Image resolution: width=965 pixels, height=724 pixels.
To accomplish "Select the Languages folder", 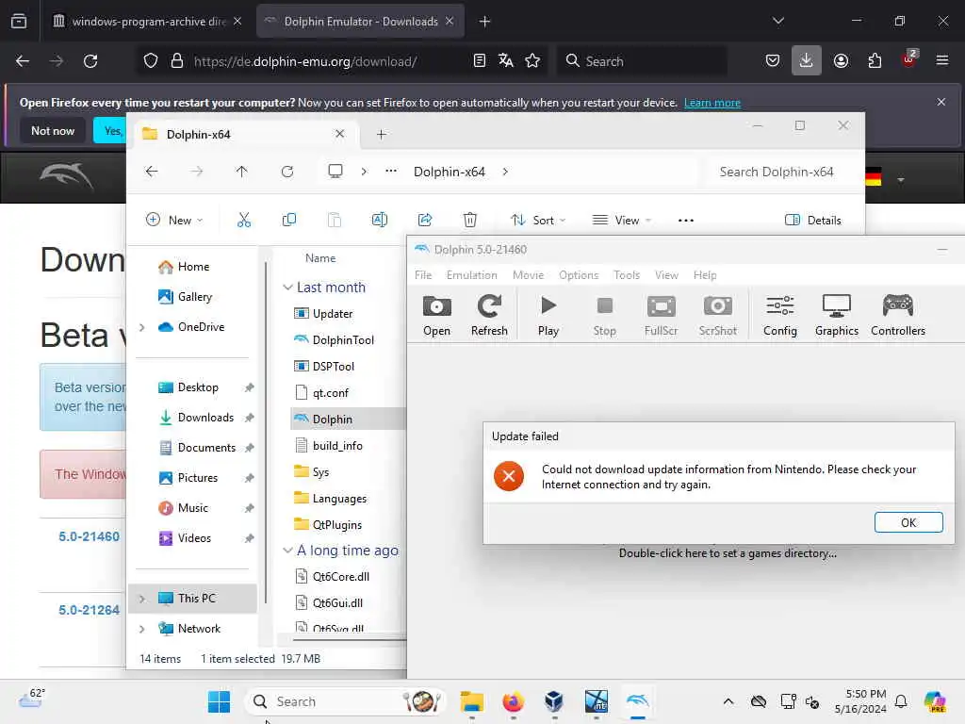I will [x=339, y=499].
